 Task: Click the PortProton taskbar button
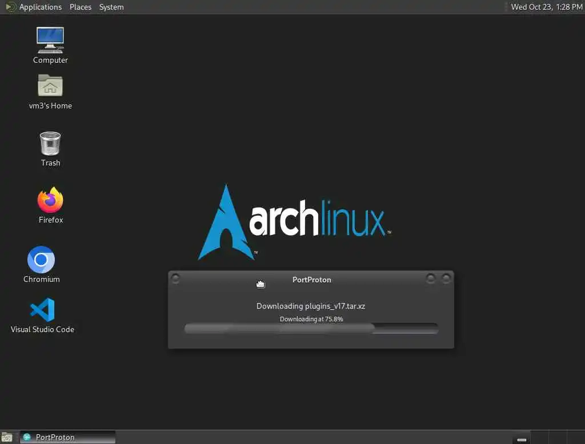(x=67, y=437)
